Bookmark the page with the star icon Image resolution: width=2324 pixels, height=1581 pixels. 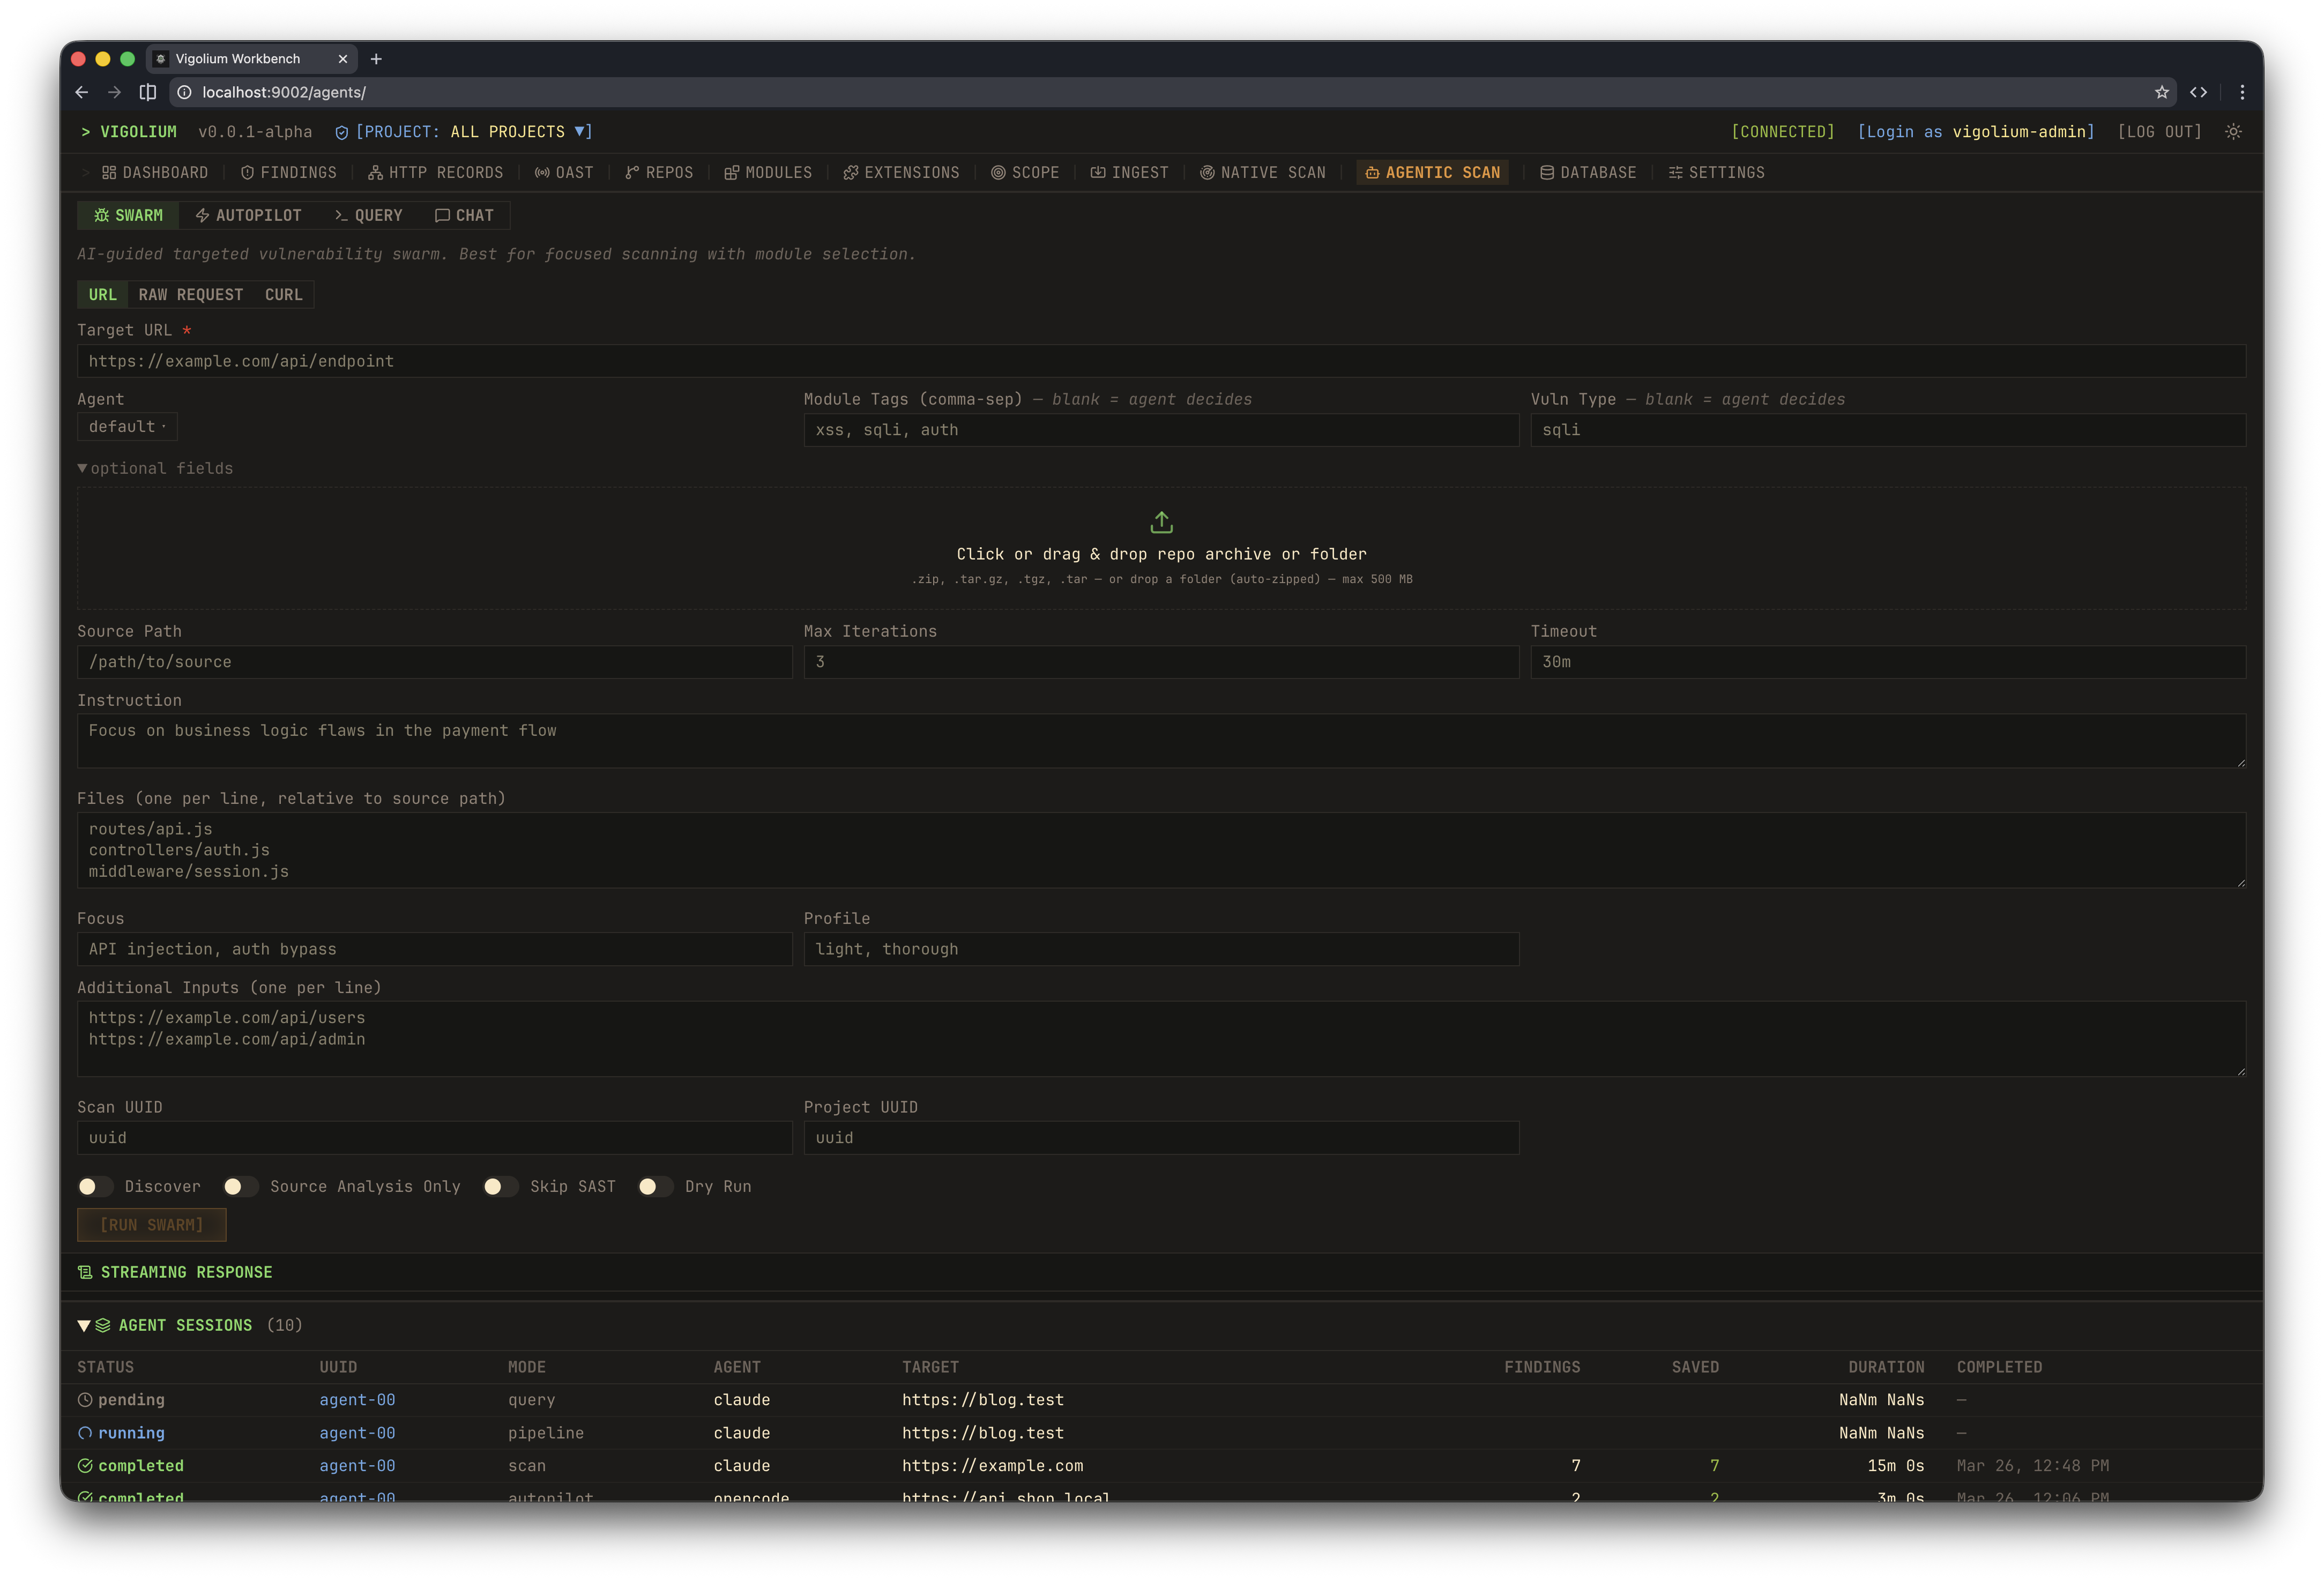(2161, 92)
